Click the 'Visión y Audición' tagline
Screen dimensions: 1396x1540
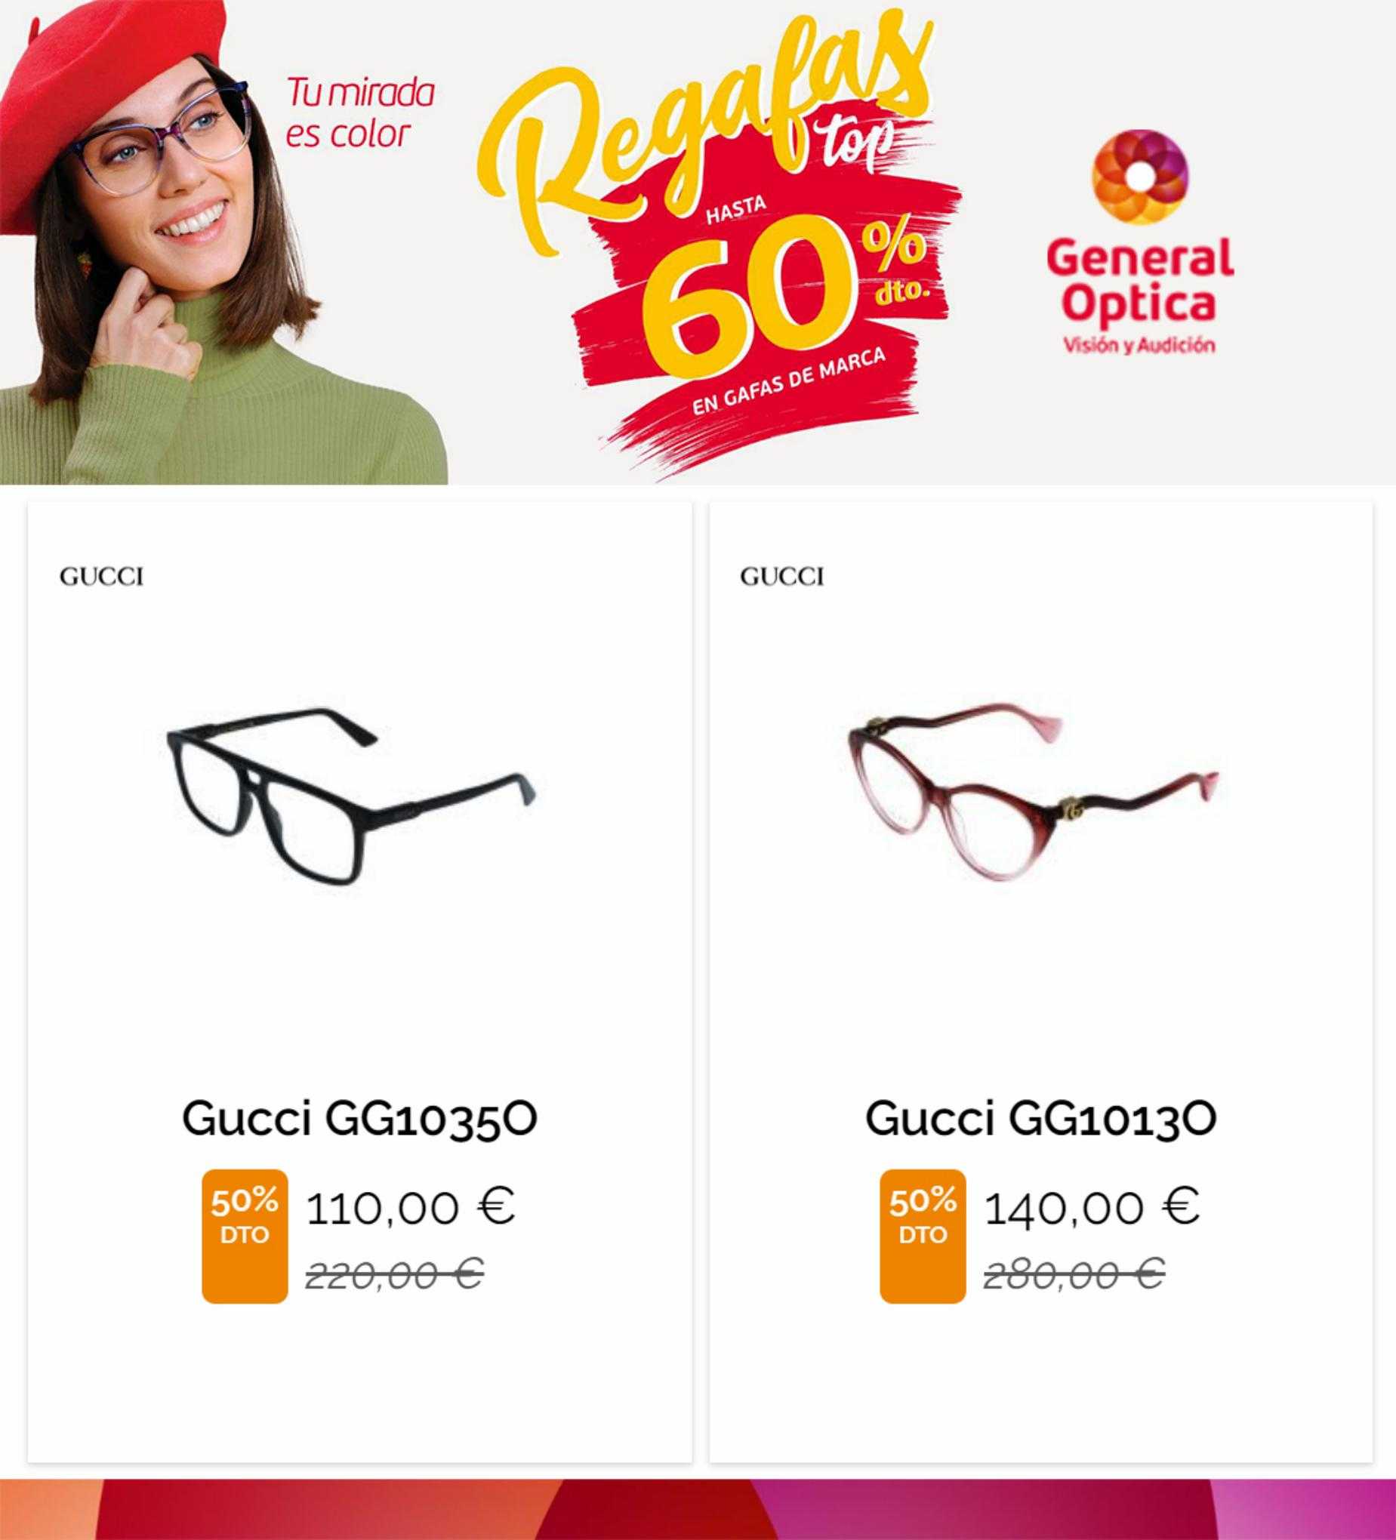click(x=1140, y=345)
